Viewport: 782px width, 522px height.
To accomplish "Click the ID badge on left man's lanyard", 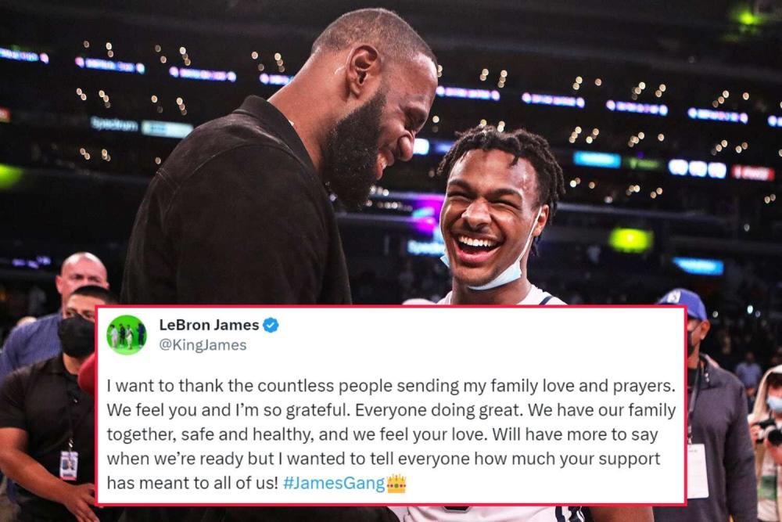I will tap(69, 465).
